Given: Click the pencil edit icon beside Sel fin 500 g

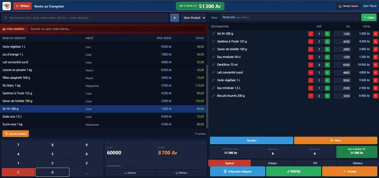Looking at the screenshot, I should click(213, 34).
